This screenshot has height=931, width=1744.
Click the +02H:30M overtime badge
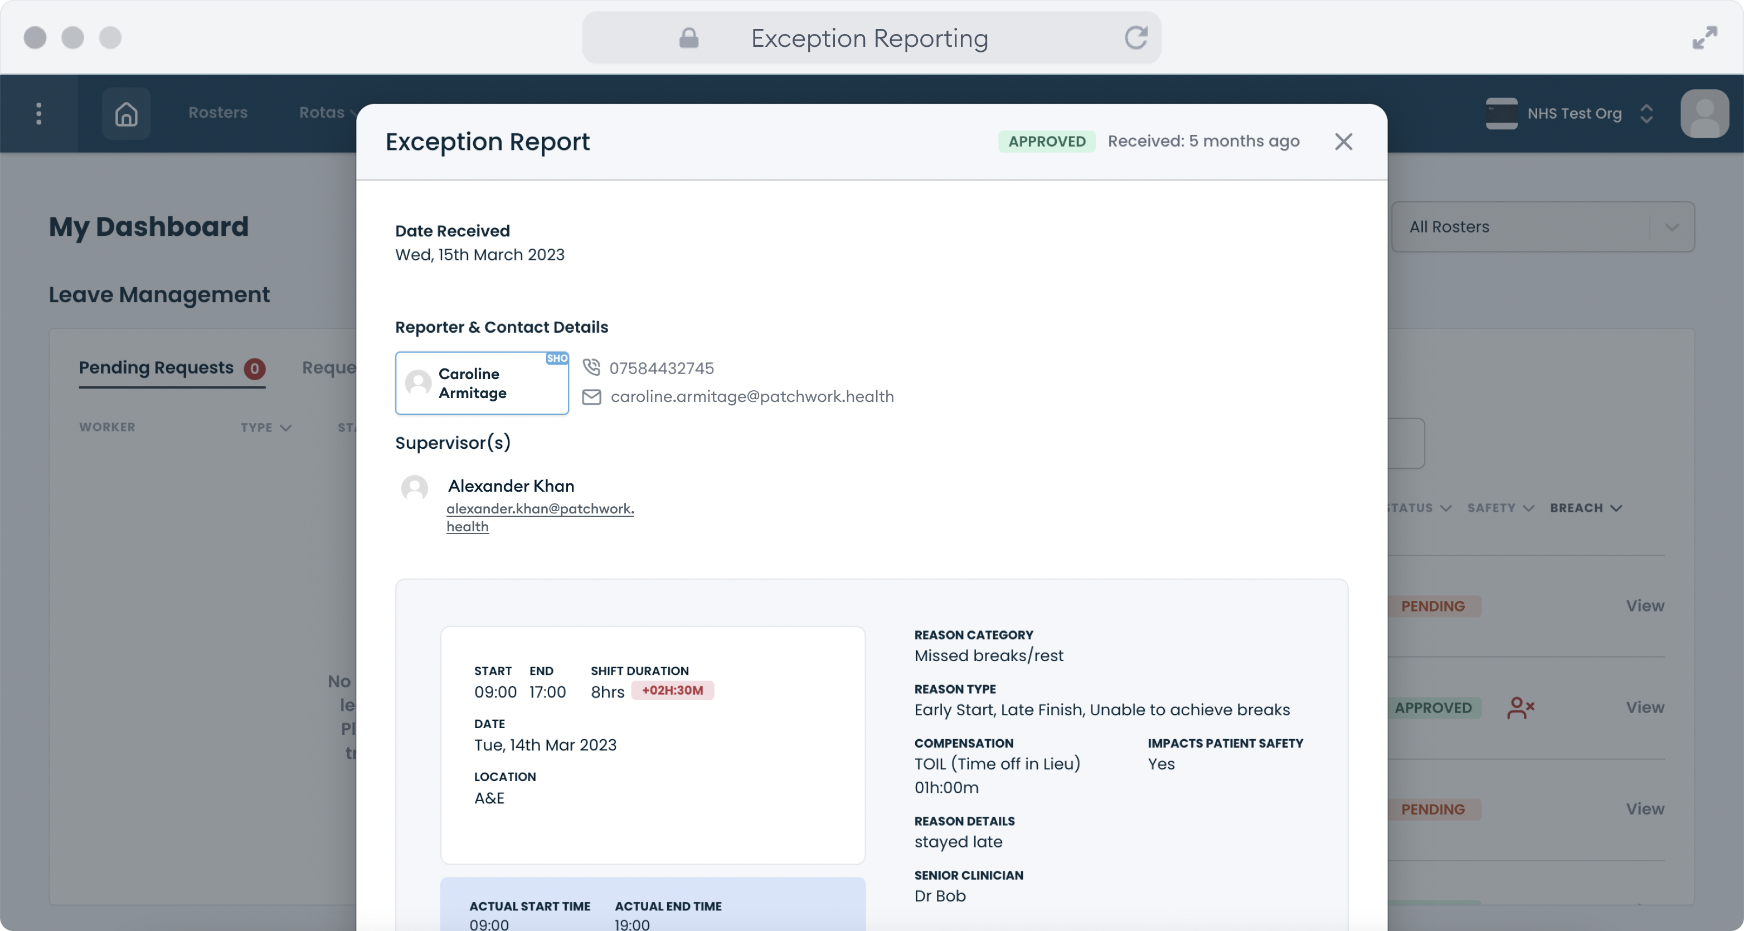coord(672,691)
